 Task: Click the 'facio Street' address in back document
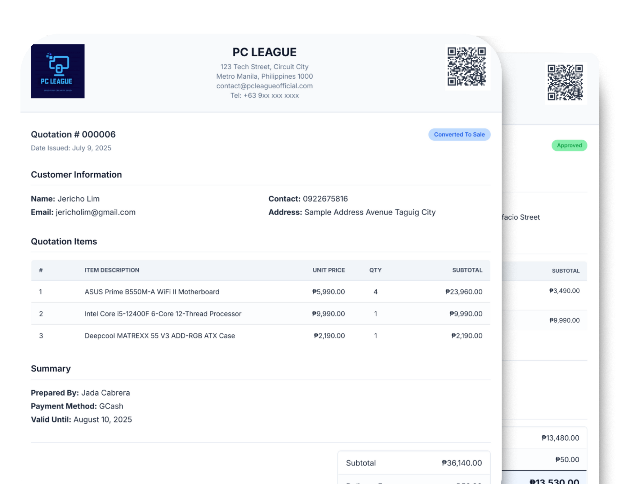click(x=521, y=217)
